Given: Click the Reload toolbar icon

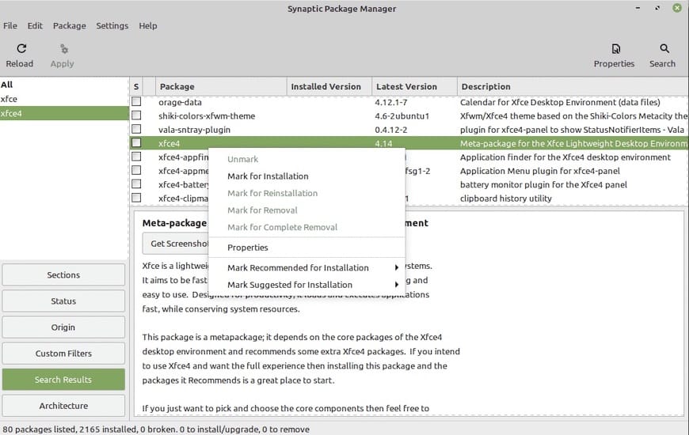Looking at the screenshot, I should pyautogui.click(x=21, y=49).
